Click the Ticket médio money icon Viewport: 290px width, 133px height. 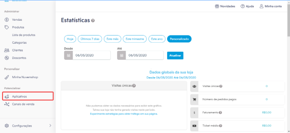tap(194, 126)
